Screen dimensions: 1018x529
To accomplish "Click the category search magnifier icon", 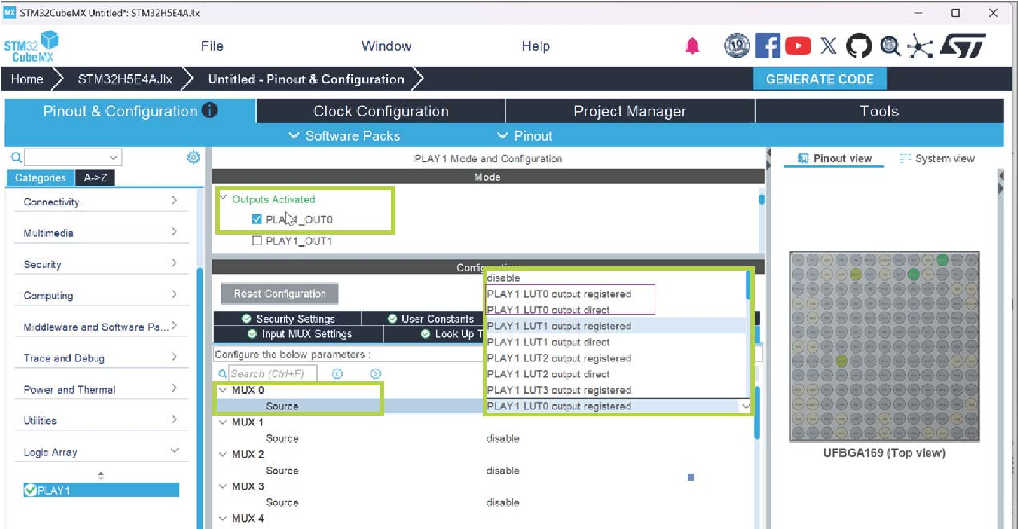I will 16,157.
